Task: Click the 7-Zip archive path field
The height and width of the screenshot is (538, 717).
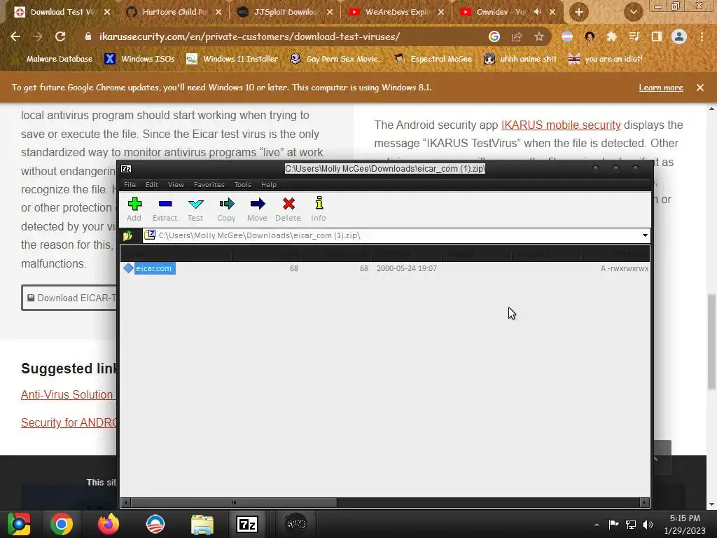Action: (x=391, y=235)
